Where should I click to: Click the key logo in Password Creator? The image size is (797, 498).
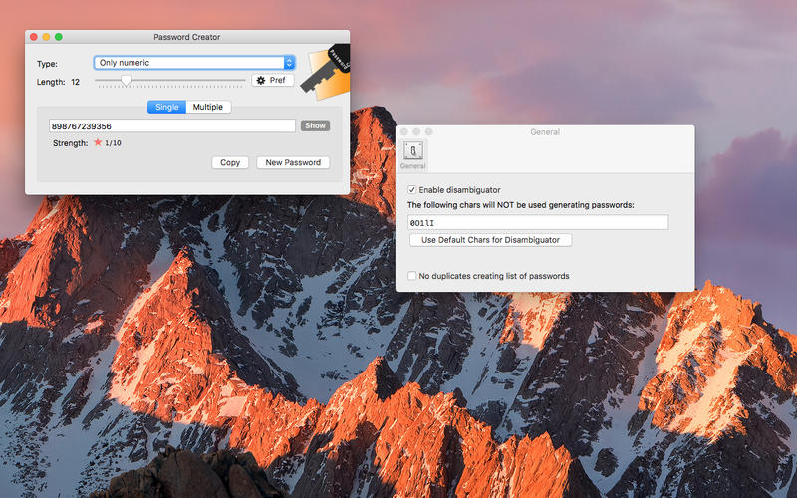(x=328, y=72)
